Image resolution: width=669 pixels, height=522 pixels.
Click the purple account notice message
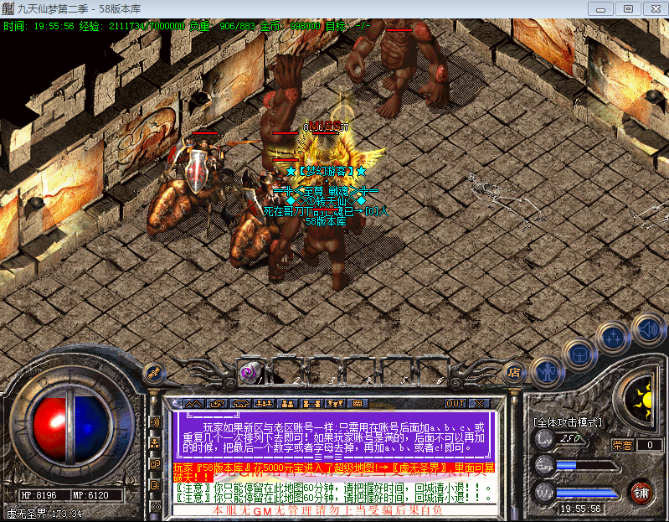(333, 436)
